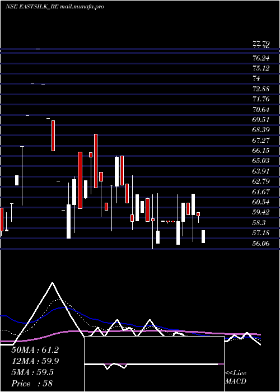Click the 74 price axis label

(256, 78)
